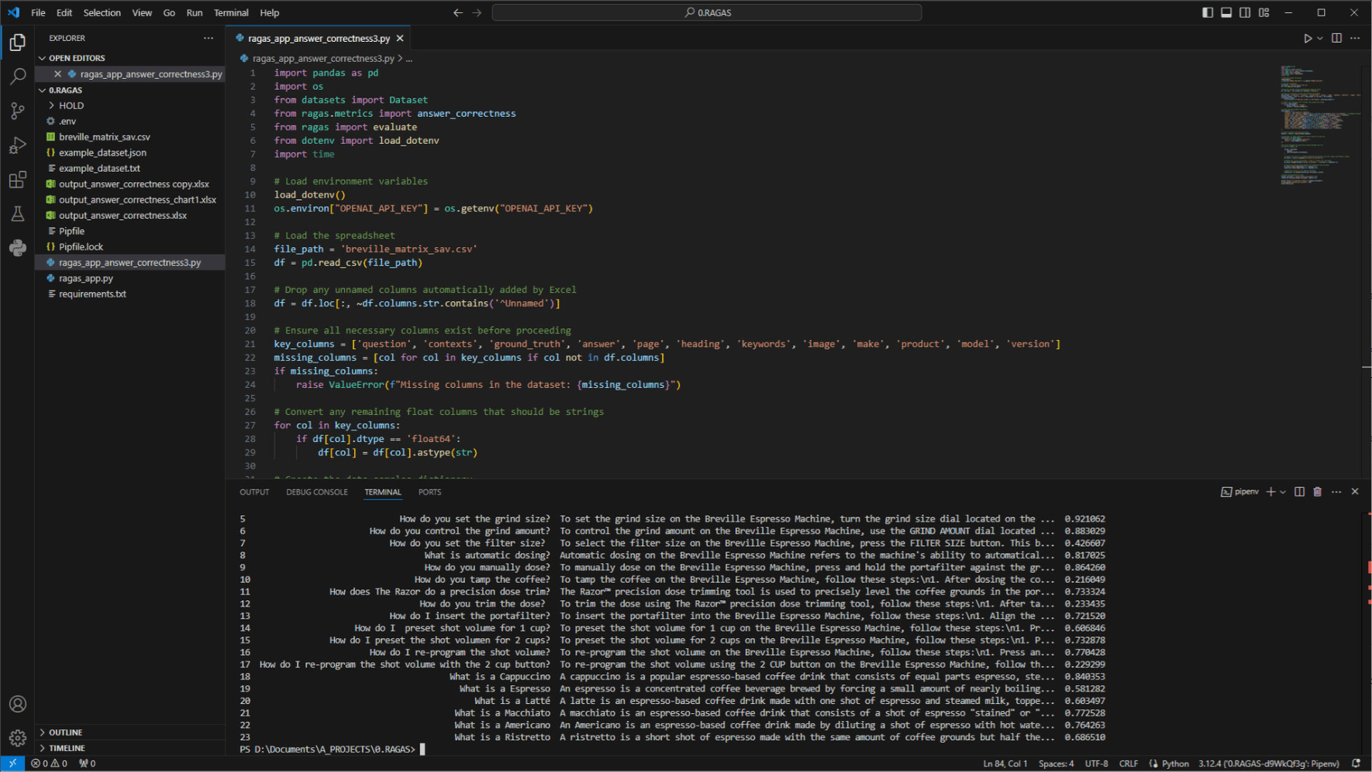Toggle the primary side bar
Screen dimensions: 1372x772
click(x=1208, y=12)
